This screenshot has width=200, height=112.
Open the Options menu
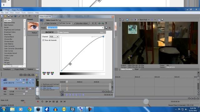pos(30,13)
